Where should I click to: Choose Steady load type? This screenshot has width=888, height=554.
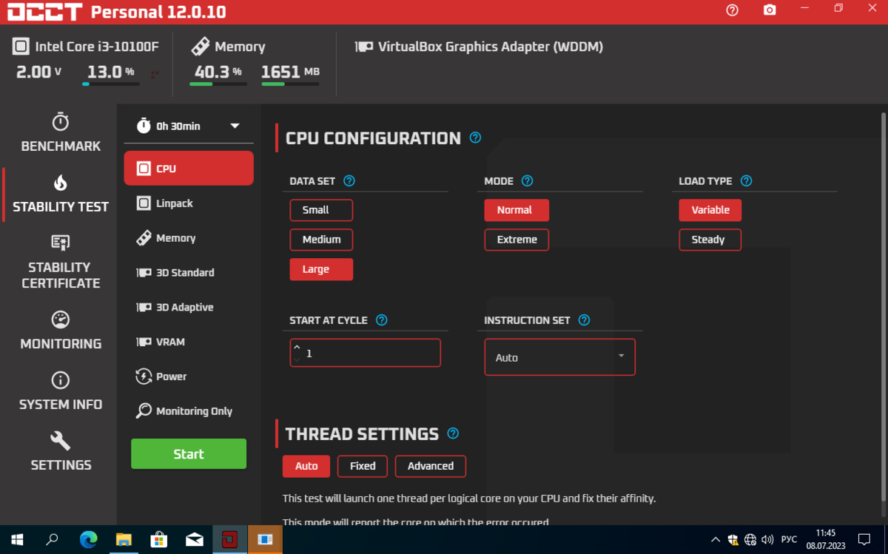710,240
